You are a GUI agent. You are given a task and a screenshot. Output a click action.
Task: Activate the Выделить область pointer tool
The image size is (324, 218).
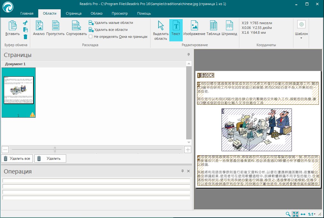pos(161,30)
